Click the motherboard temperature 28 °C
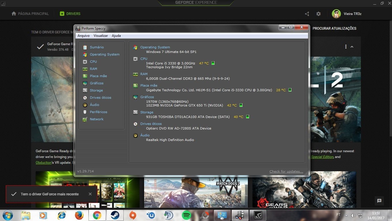 click(281, 90)
